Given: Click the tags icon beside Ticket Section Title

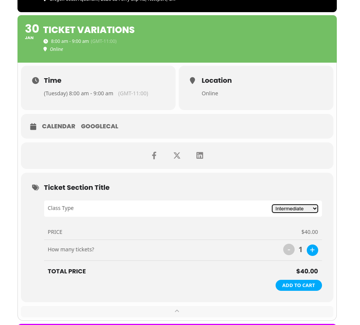Looking at the screenshot, I should (35, 188).
